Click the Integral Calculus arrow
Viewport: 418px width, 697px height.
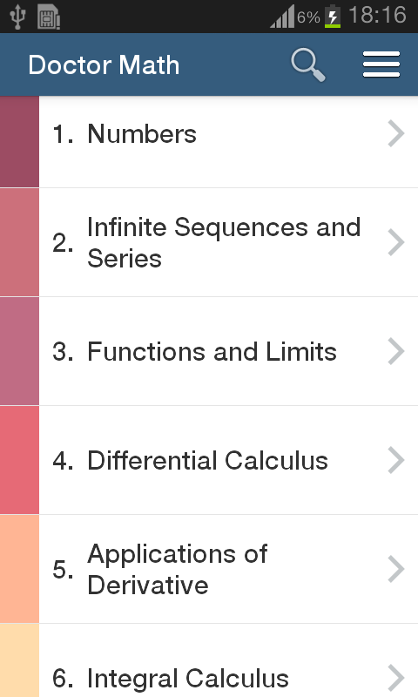point(395,678)
